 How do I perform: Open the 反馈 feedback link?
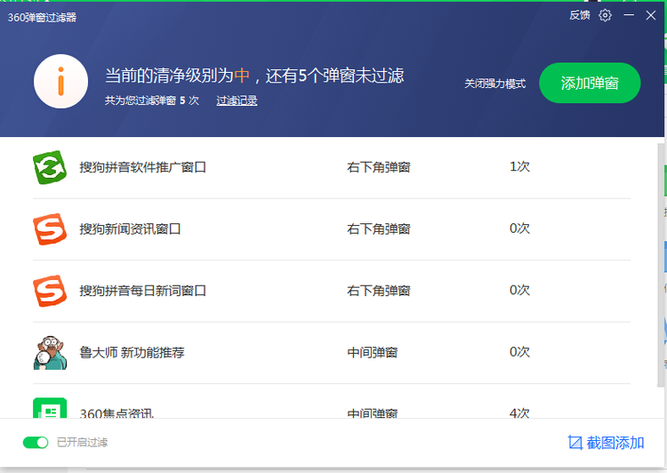pos(580,15)
